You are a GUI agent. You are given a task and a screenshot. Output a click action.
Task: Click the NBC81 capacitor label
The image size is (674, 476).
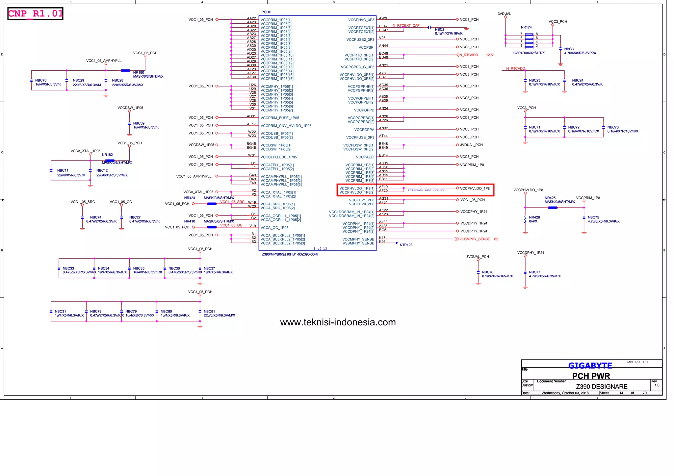(209, 311)
